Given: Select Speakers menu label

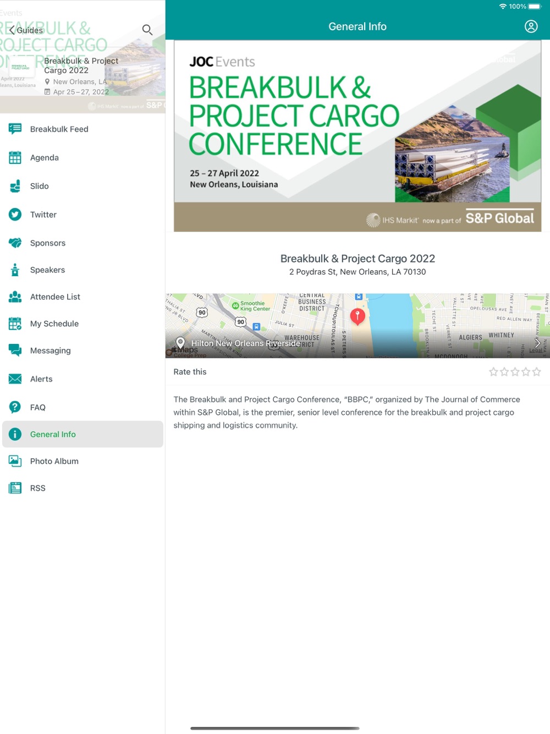Looking at the screenshot, I should [47, 270].
